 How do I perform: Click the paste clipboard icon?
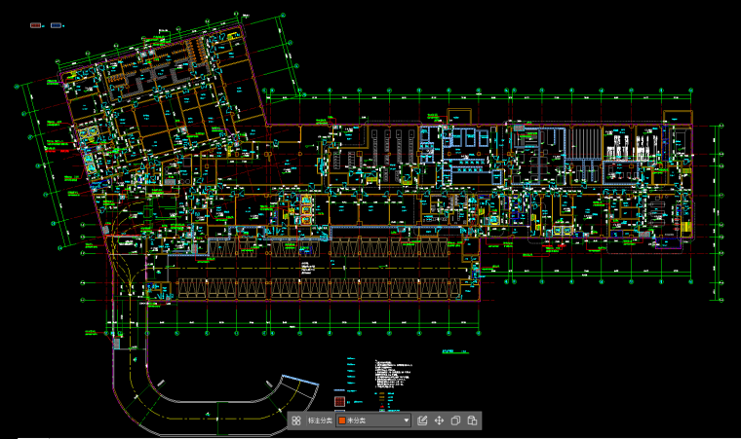pyautogui.click(x=472, y=421)
